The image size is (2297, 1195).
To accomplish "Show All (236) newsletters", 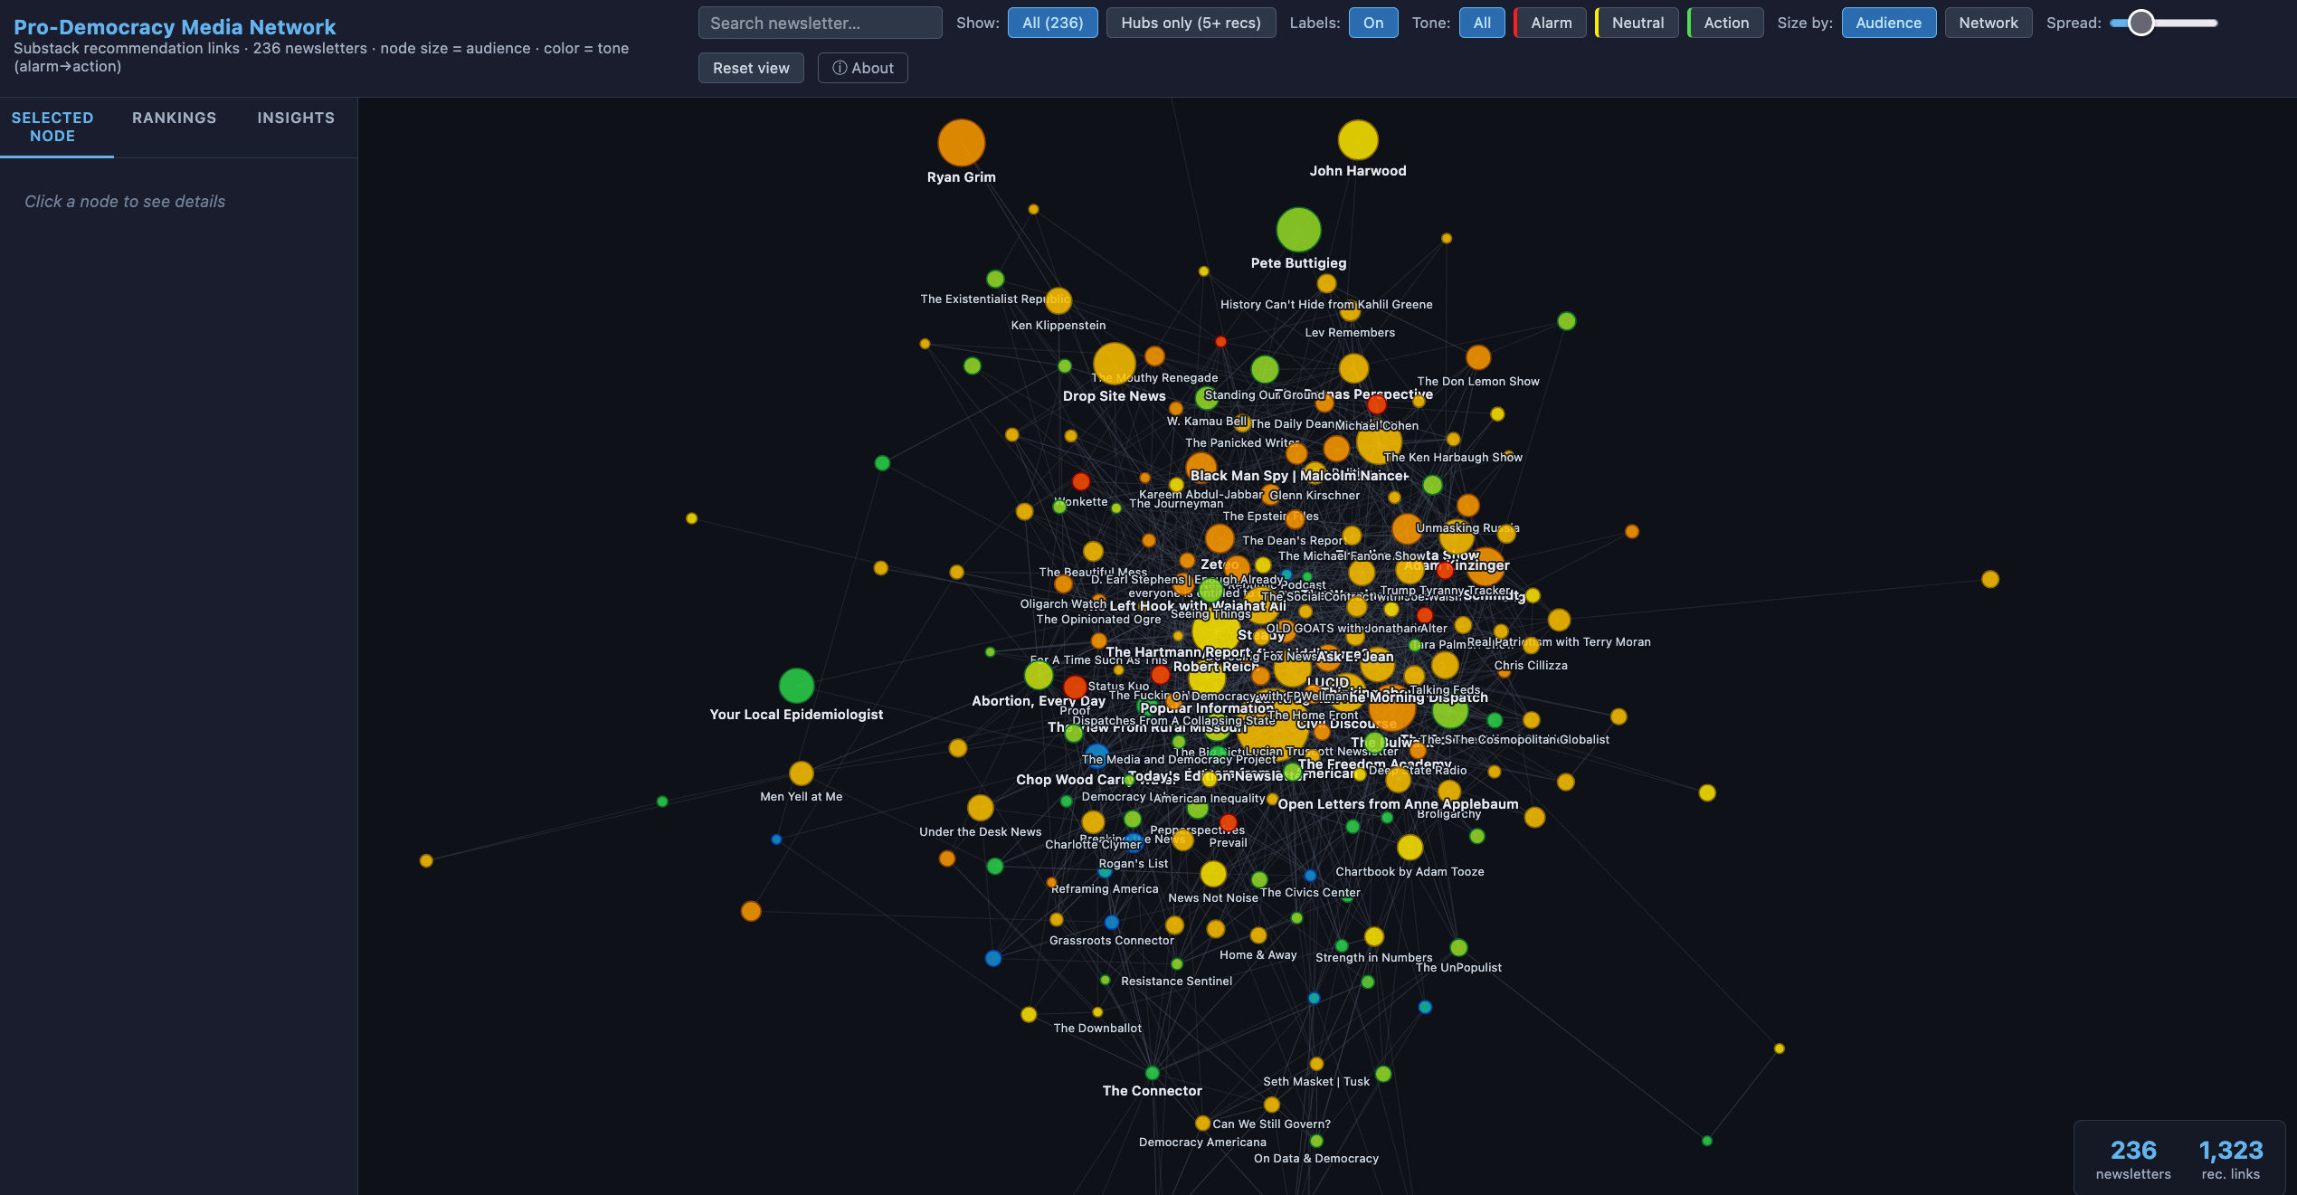I will pyautogui.click(x=1052, y=23).
